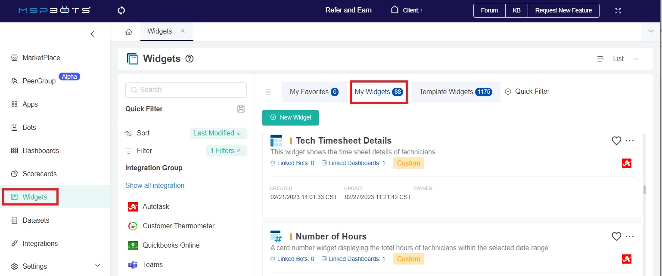This screenshot has height=276, width=662.
Task: Toggle fullscreen mode icon in header
Action: point(618,11)
